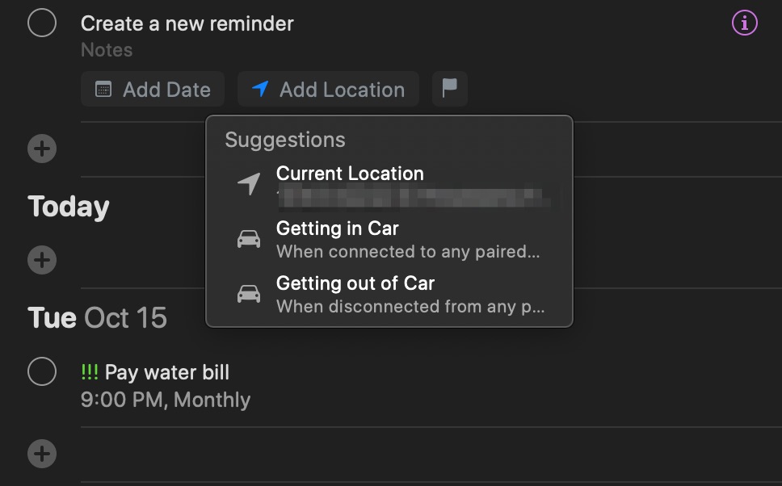Screen dimensions: 782x486
Task: Choose Getting out of Car suggestion
Action: point(355,283)
